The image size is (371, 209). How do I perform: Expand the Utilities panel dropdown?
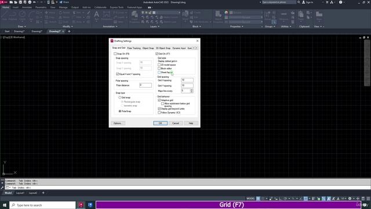point(286,27)
